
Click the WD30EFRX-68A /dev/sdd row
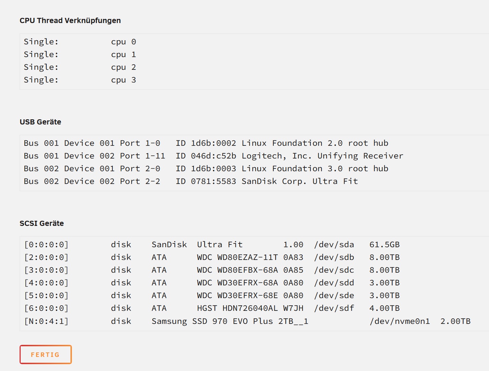(x=212, y=283)
